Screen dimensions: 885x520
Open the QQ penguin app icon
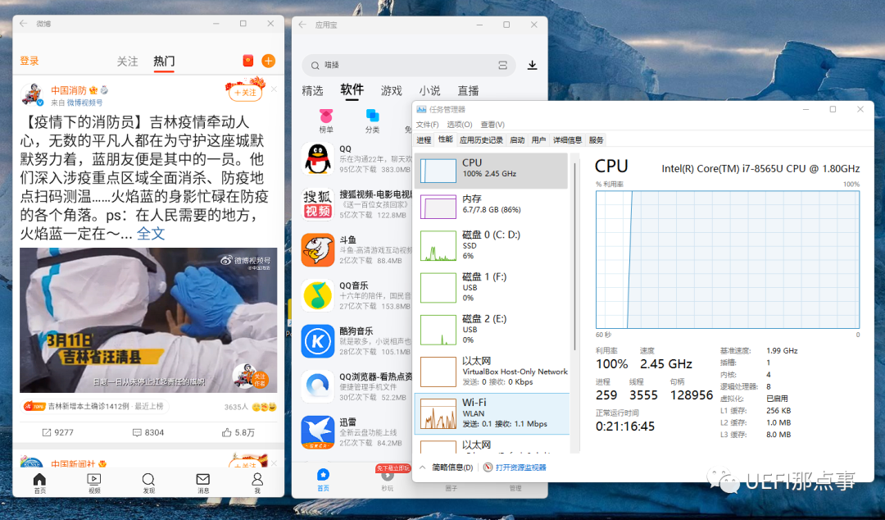[x=317, y=158]
